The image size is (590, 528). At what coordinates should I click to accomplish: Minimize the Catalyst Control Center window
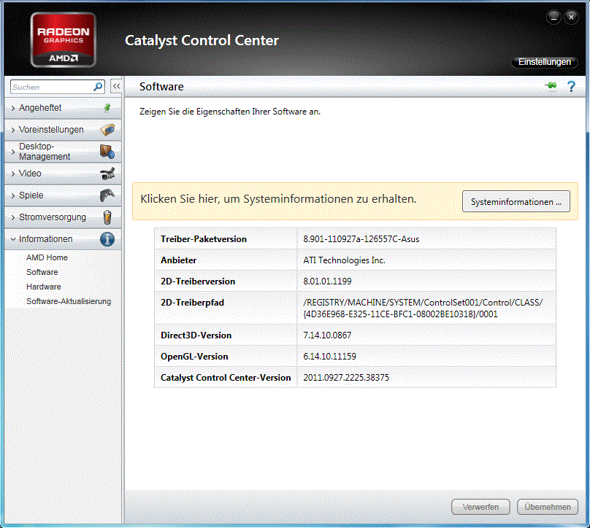(x=554, y=18)
